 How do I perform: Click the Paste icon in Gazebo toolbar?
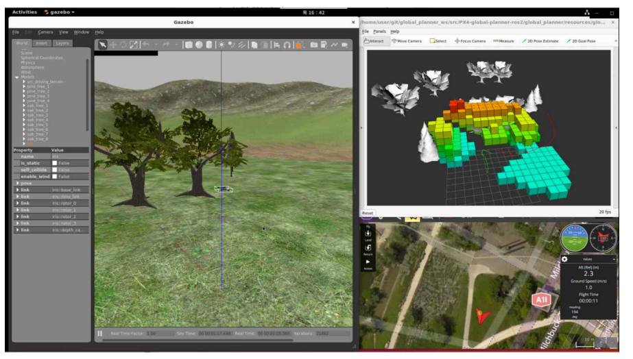pos(265,45)
